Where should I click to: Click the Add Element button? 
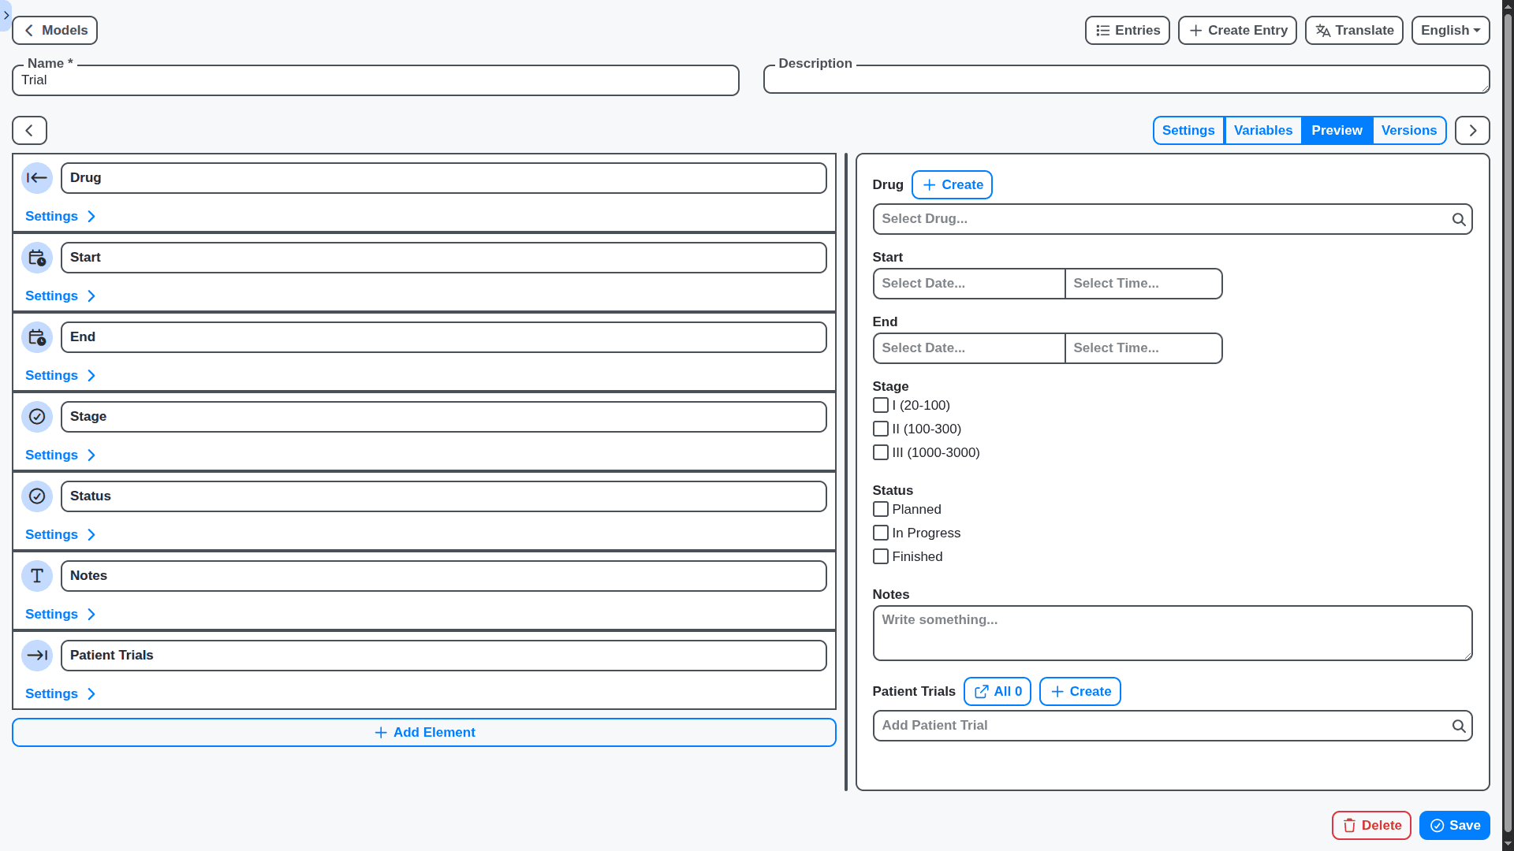coord(423,732)
